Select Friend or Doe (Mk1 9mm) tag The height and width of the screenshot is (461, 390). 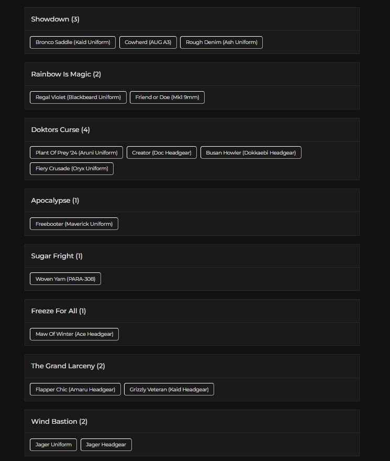click(x=167, y=97)
